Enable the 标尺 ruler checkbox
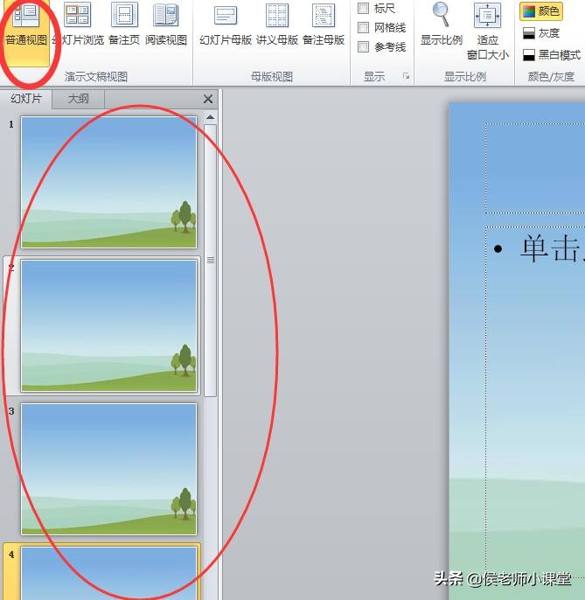The image size is (585, 600). point(364,8)
